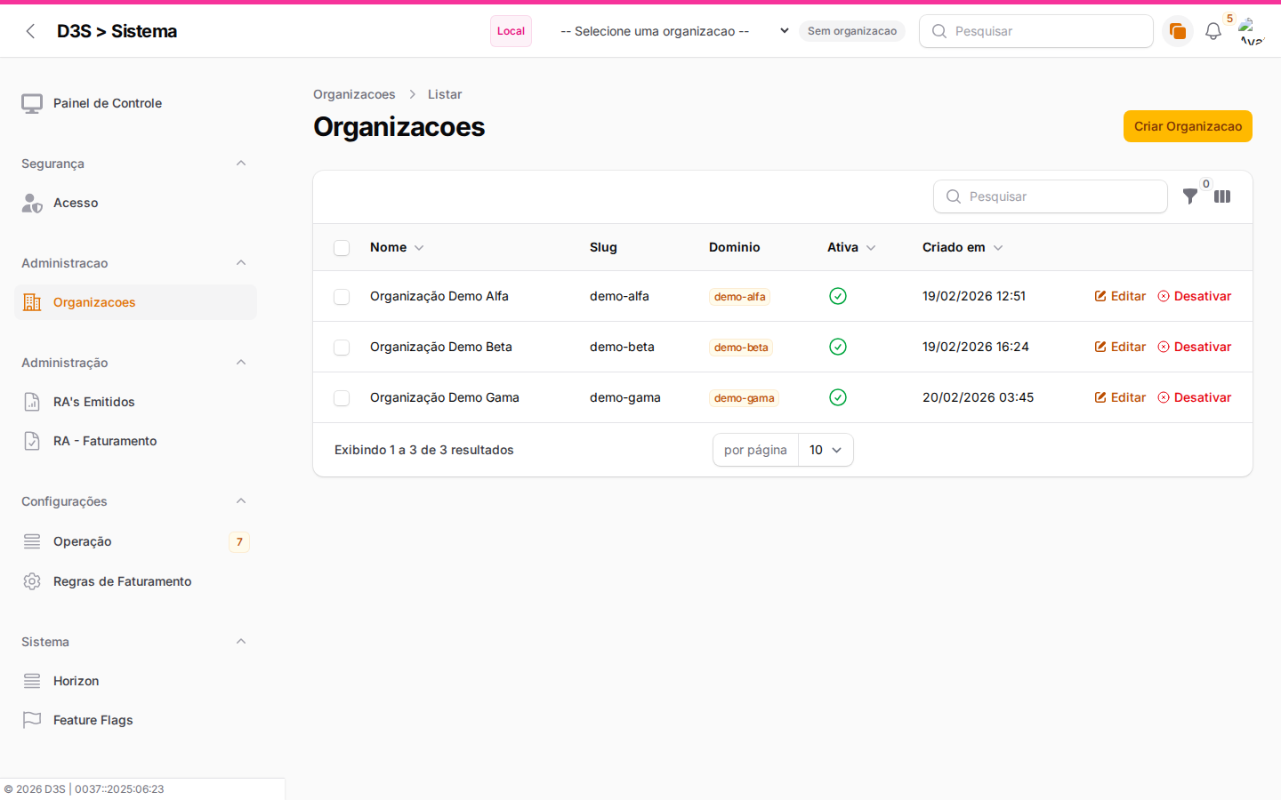Sort by Ativa column

tap(851, 247)
